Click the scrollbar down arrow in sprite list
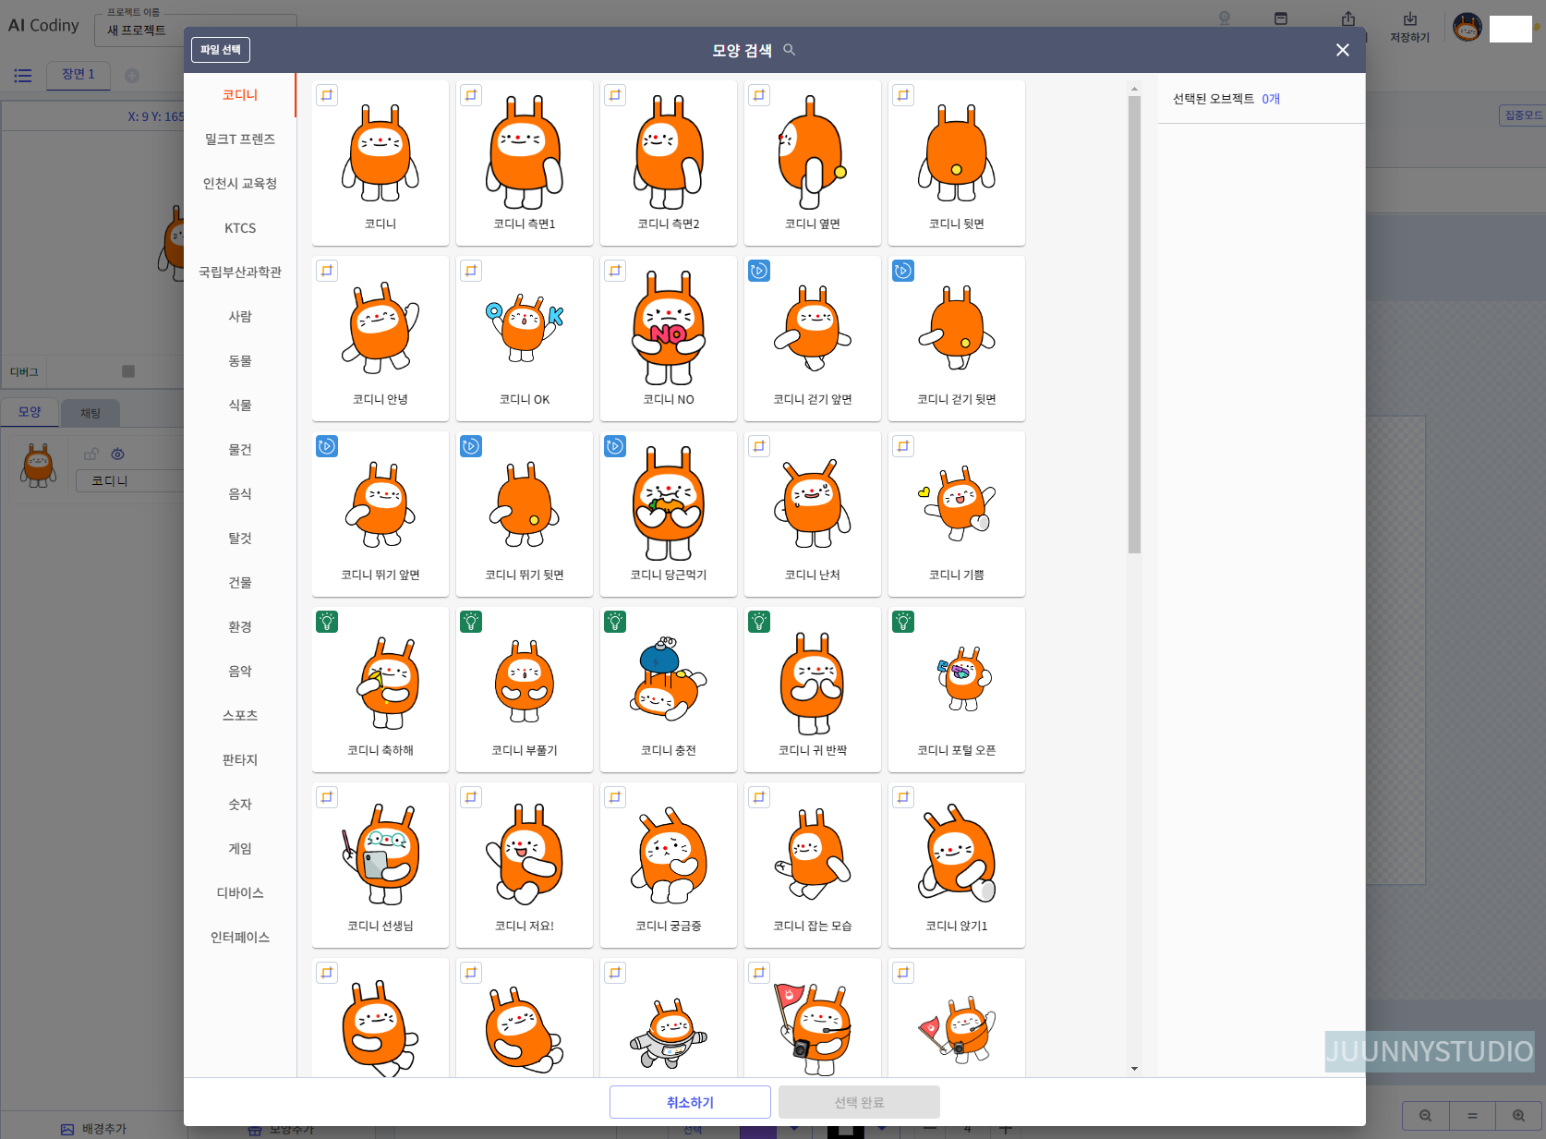1546x1139 pixels. (x=1134, y=1069)
